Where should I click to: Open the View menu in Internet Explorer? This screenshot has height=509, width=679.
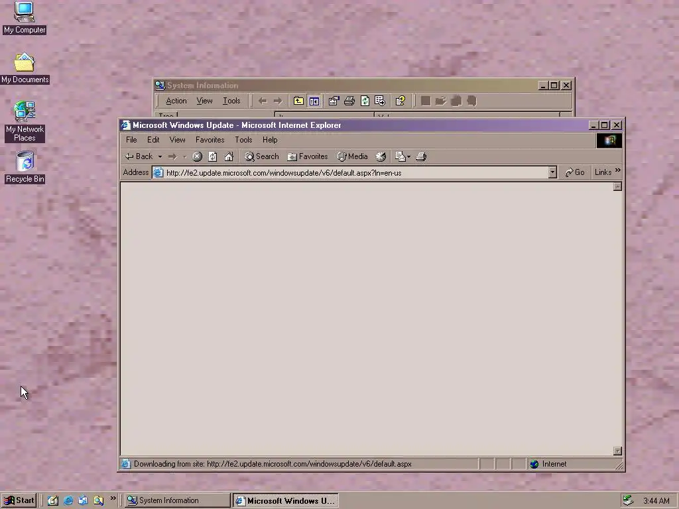177,140
